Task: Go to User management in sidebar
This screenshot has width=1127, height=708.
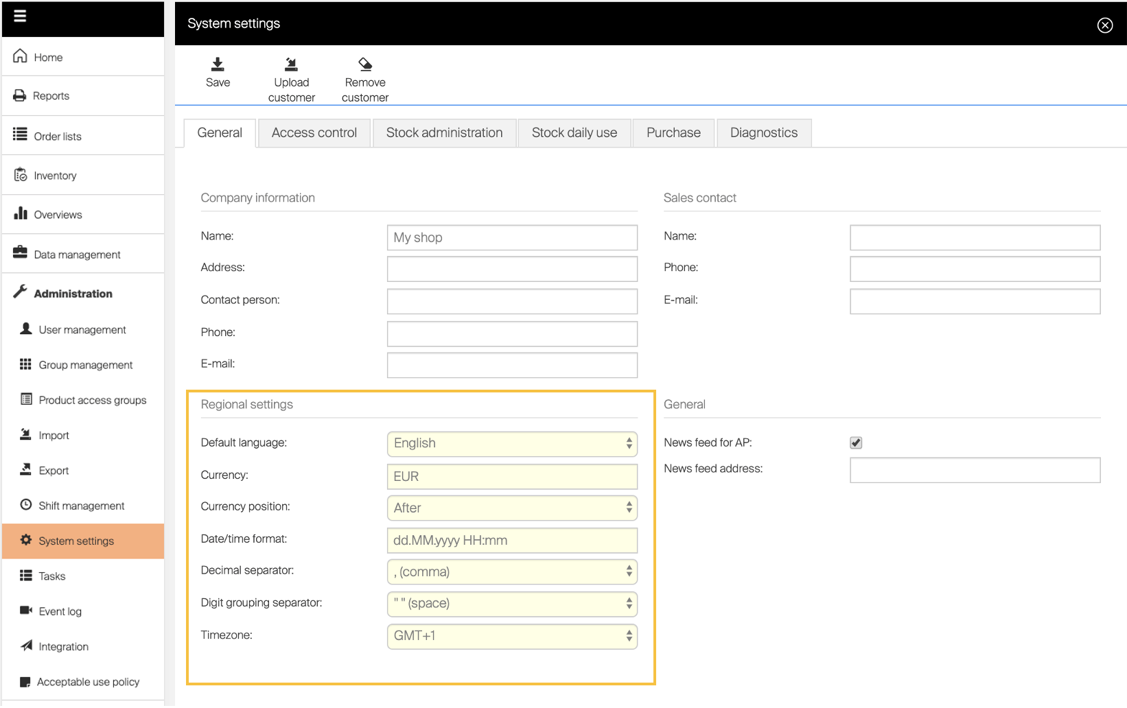Action: click(x=82, y=330)
